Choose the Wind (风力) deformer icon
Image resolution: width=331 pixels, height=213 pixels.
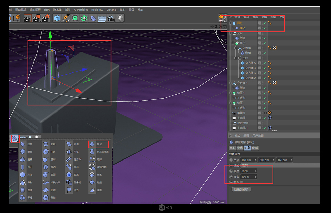point(68,190)
